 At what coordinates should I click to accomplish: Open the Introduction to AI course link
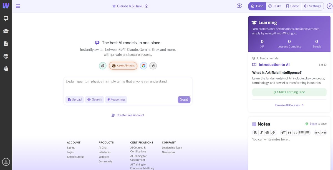[274, 65]
